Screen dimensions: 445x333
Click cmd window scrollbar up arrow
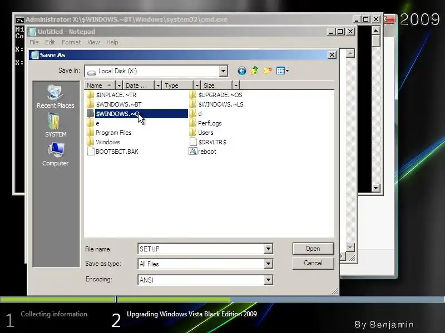(x=376, y=31)
